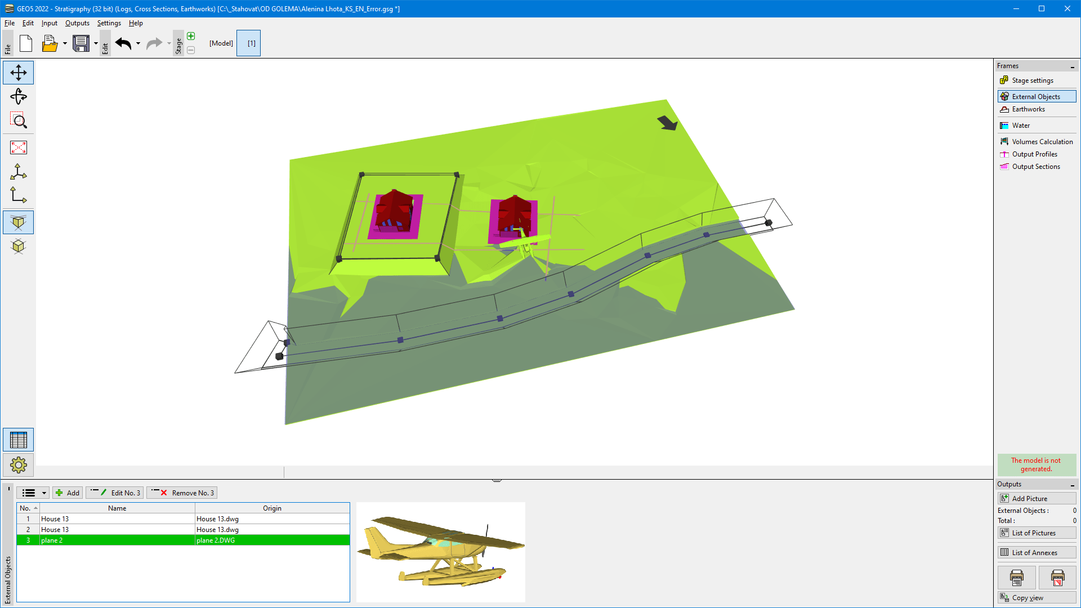Click the save file icon
The width and height of the screenshot is (1081, 608).
point(81,43)
